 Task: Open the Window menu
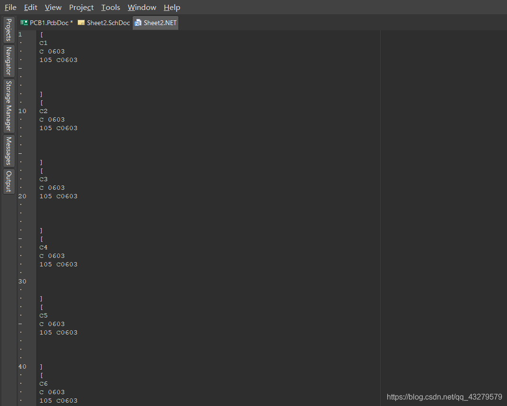[142, 7]
